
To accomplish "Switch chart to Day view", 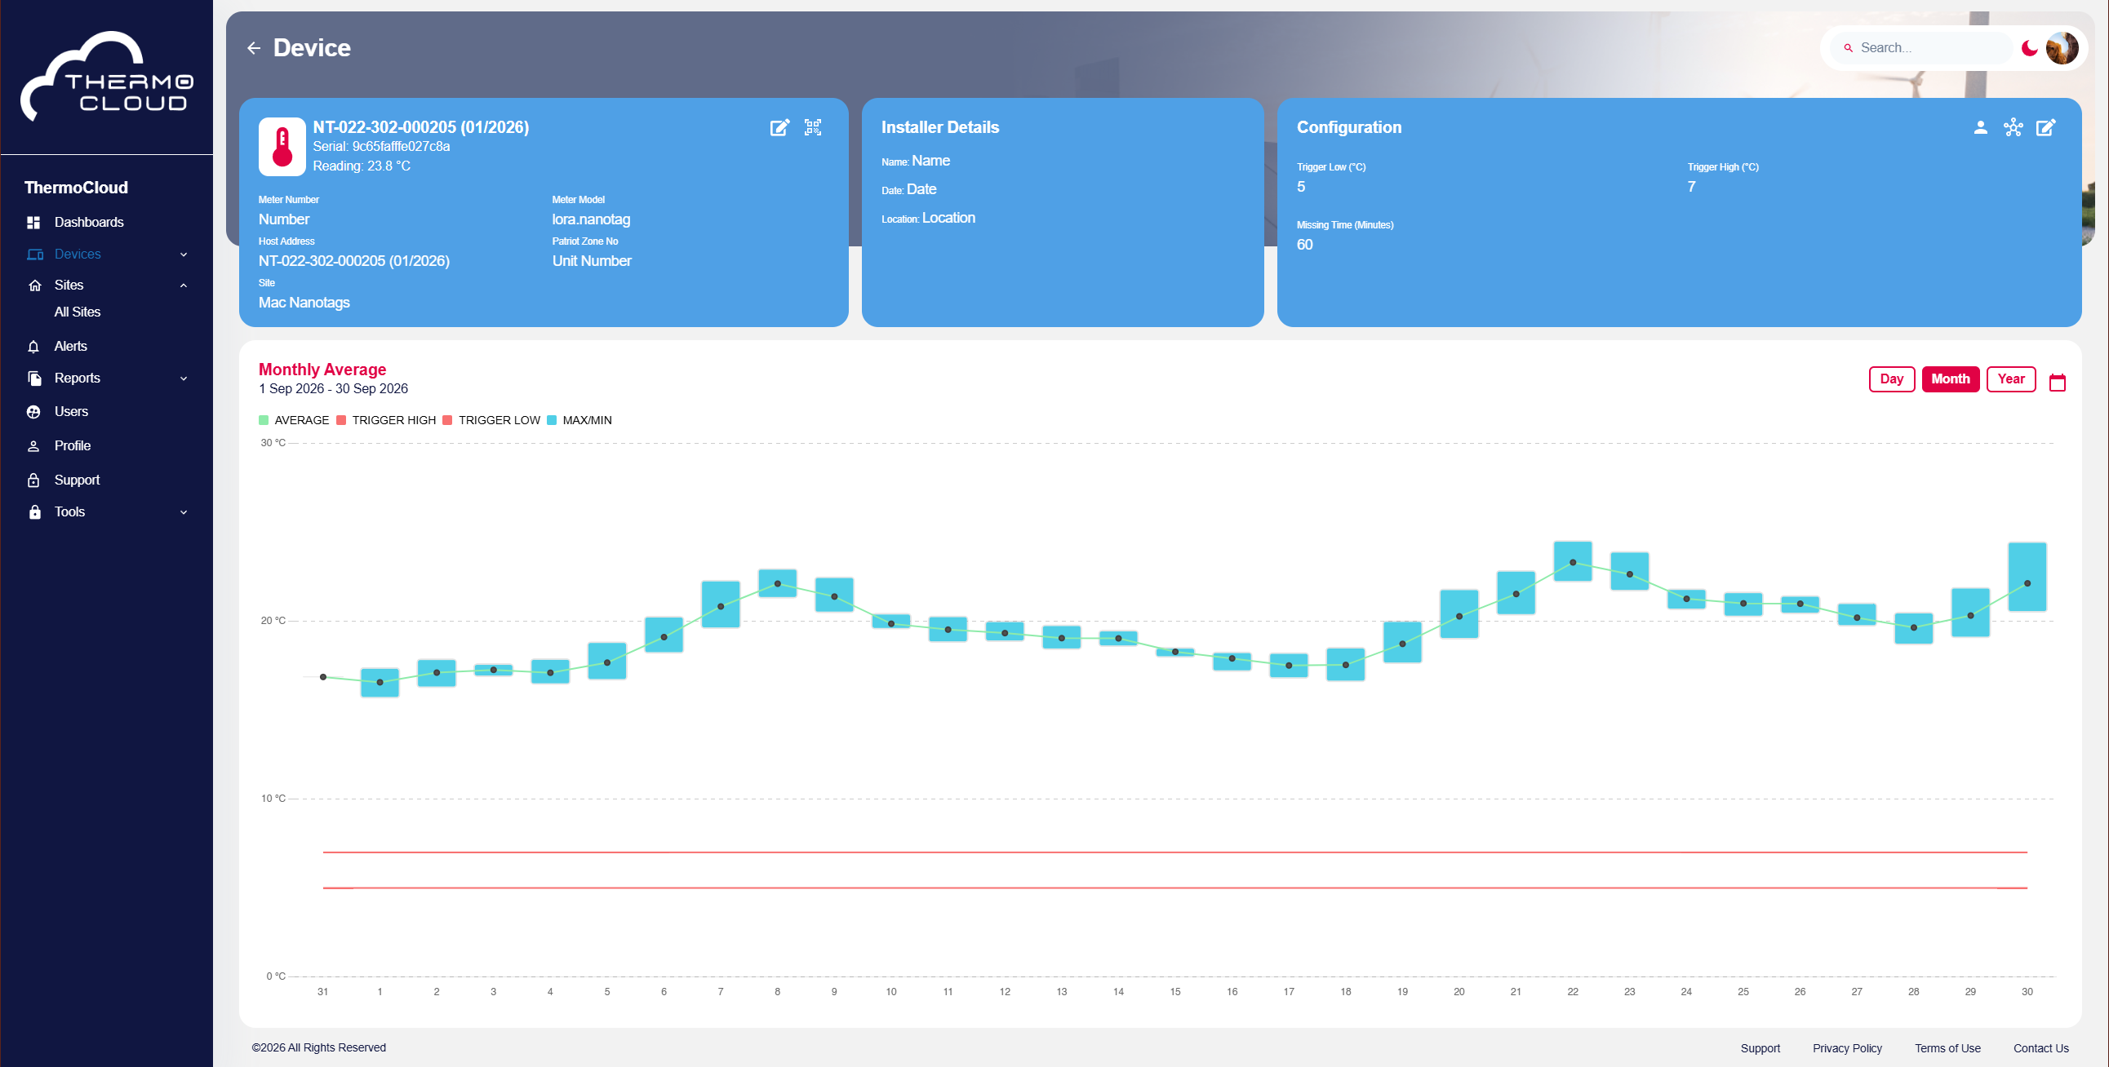I will tap(1891, 379).
